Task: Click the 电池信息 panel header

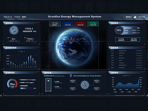Action: [127, 23]
